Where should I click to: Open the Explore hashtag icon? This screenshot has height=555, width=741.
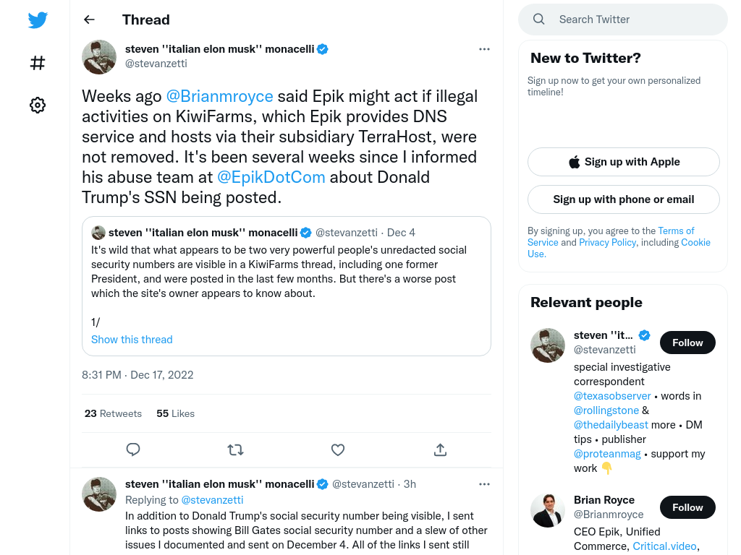[x=38, y=63]
